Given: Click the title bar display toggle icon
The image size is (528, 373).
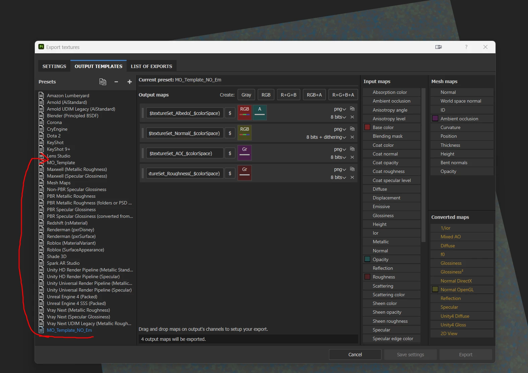Looking at the screenshot, I should coord(439,47).
